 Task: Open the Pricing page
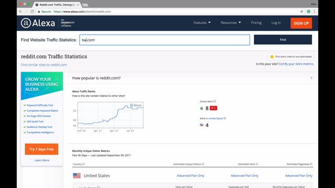(x=256, y=22)
